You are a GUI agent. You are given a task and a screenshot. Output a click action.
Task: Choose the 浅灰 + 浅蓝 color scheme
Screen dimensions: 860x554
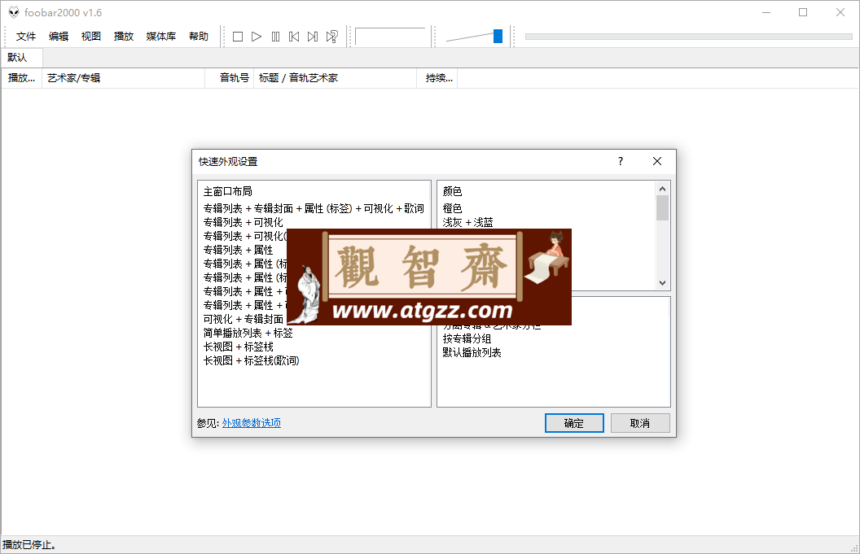coord(467,222)
